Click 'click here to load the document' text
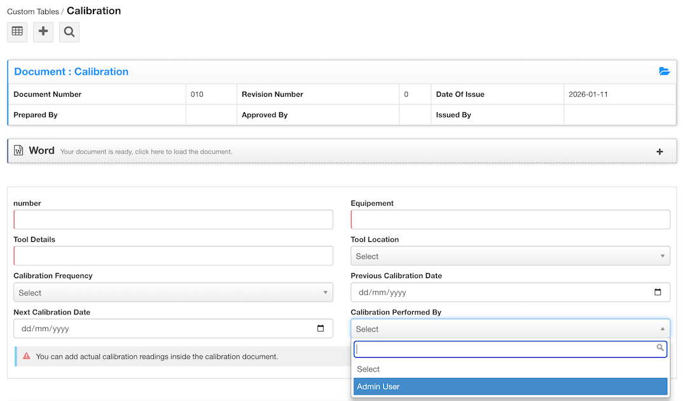This screenshot has height=401, width=683. point(183,151)
